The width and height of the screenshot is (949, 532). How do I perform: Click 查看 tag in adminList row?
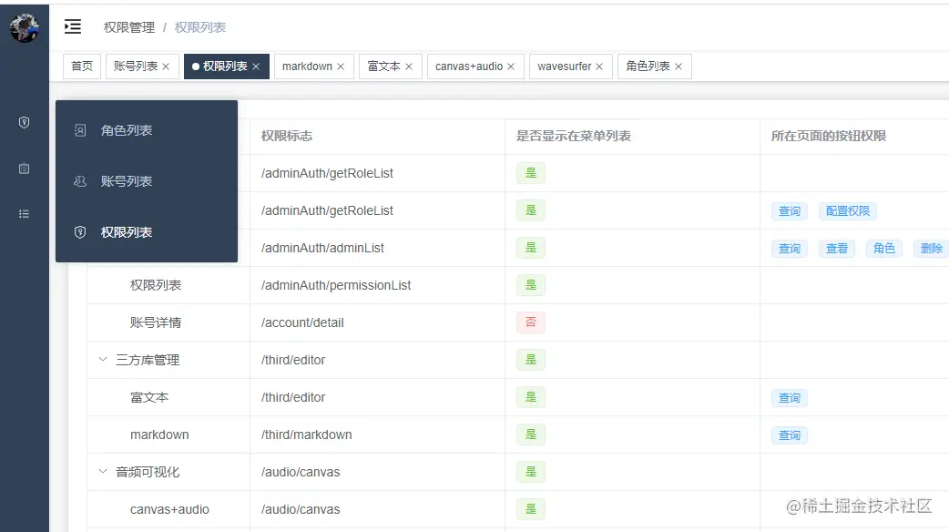[837, 248]
